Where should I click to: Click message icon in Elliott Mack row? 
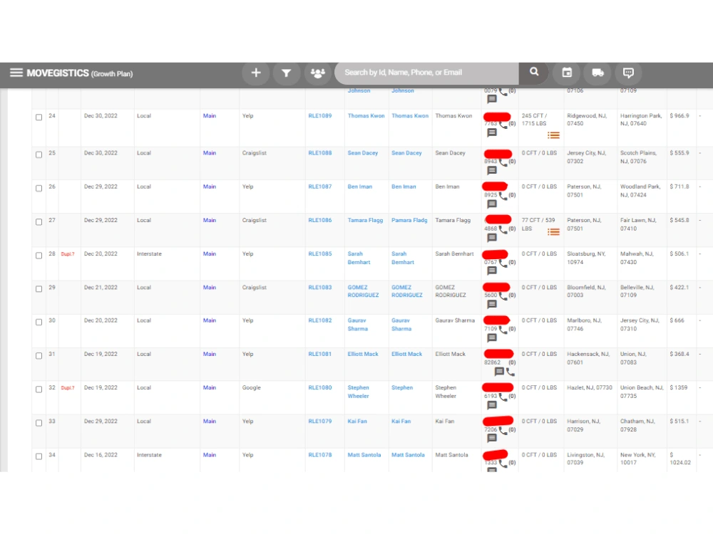[499, 372]
